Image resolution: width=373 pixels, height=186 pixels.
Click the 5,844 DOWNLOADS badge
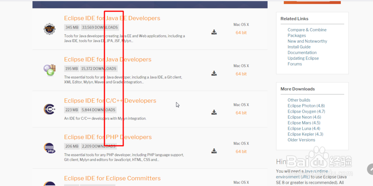coord(98,110)
